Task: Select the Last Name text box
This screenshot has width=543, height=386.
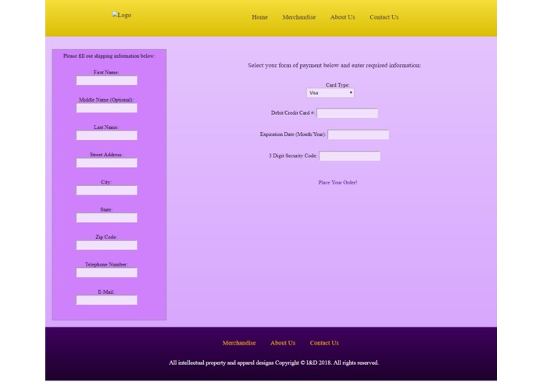Action: (x=107, y=135)
